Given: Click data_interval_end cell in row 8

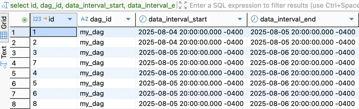Looking at the screenshot, I should pyautogui.click(x=303, y=104).
